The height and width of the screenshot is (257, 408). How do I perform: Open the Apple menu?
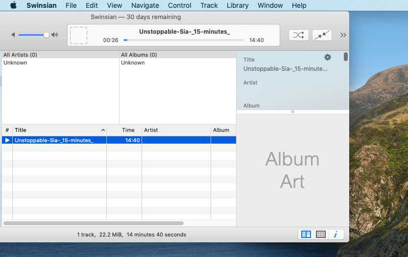(13, 5)
